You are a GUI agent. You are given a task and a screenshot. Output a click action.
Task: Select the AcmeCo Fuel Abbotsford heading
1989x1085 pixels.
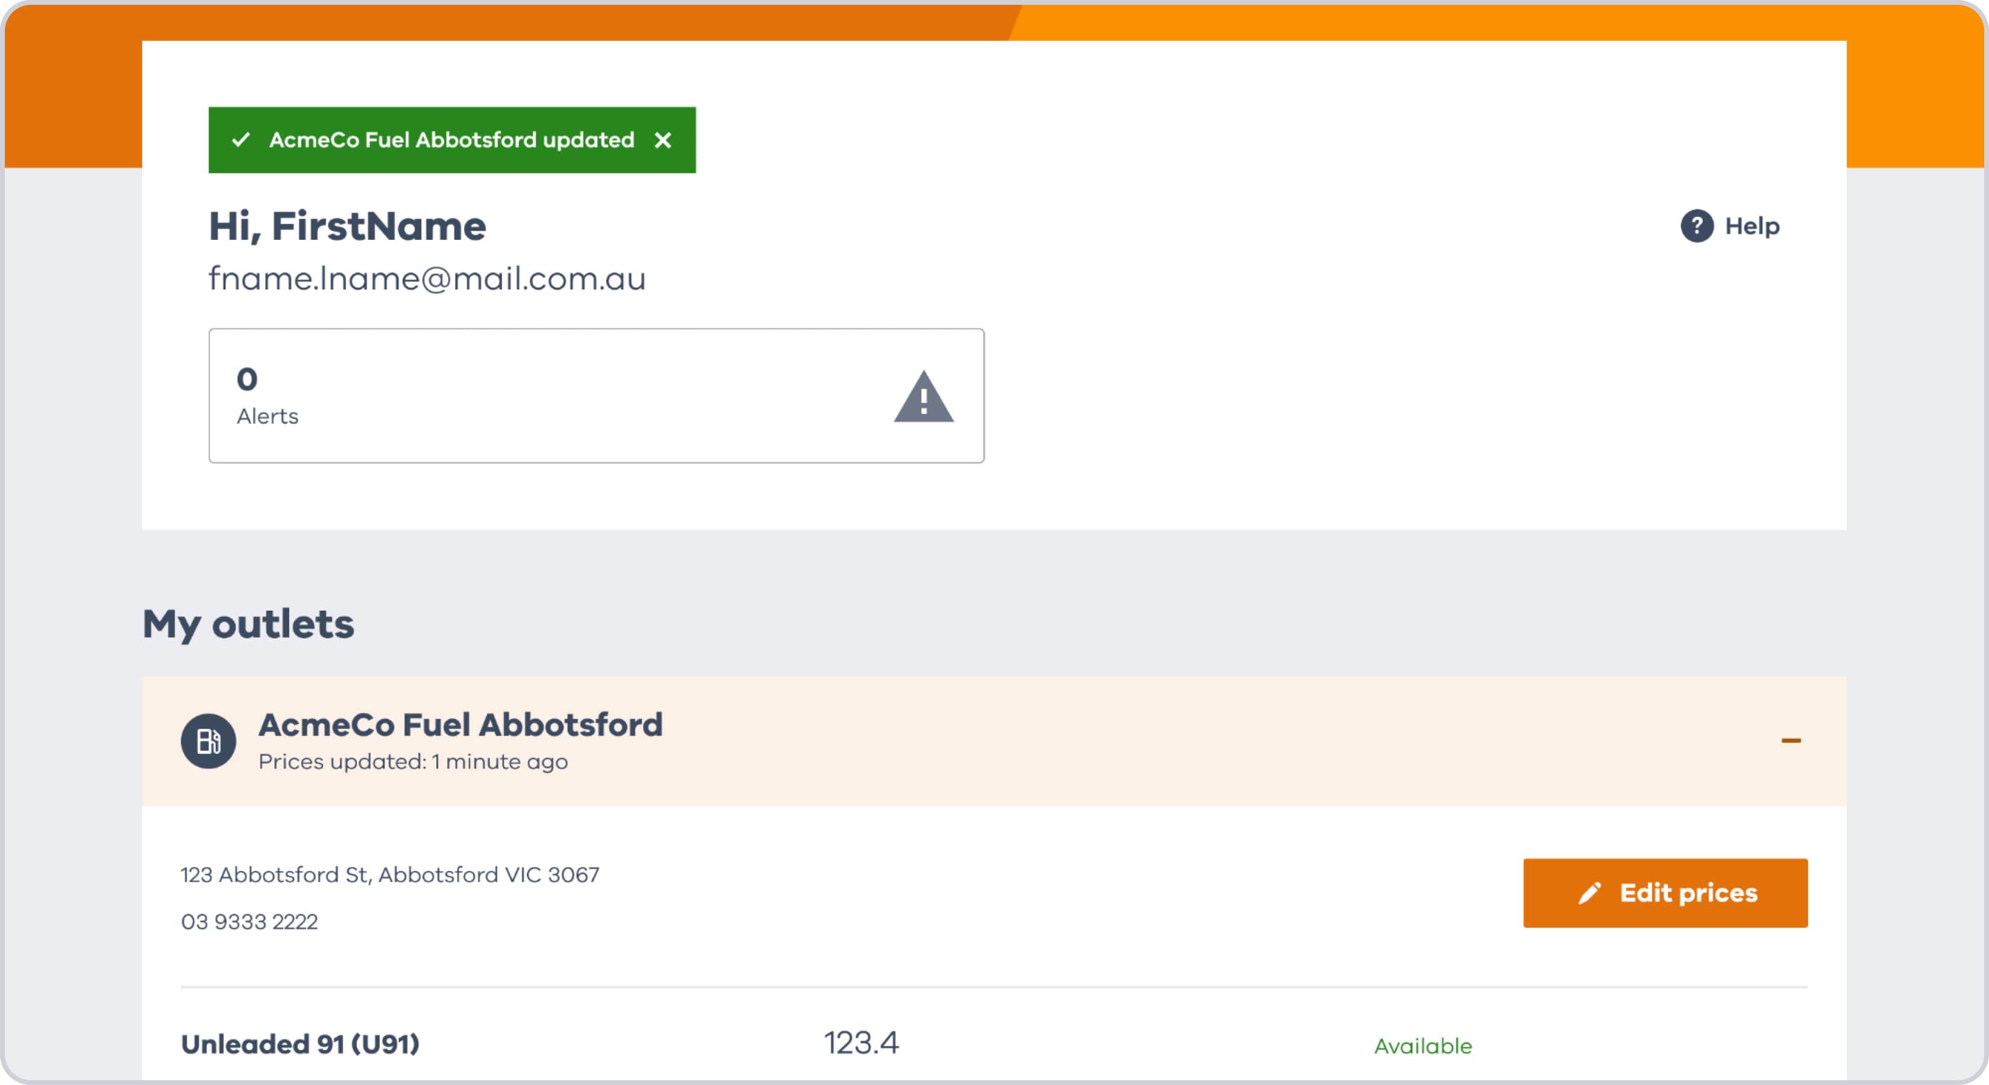pos(460,725)
